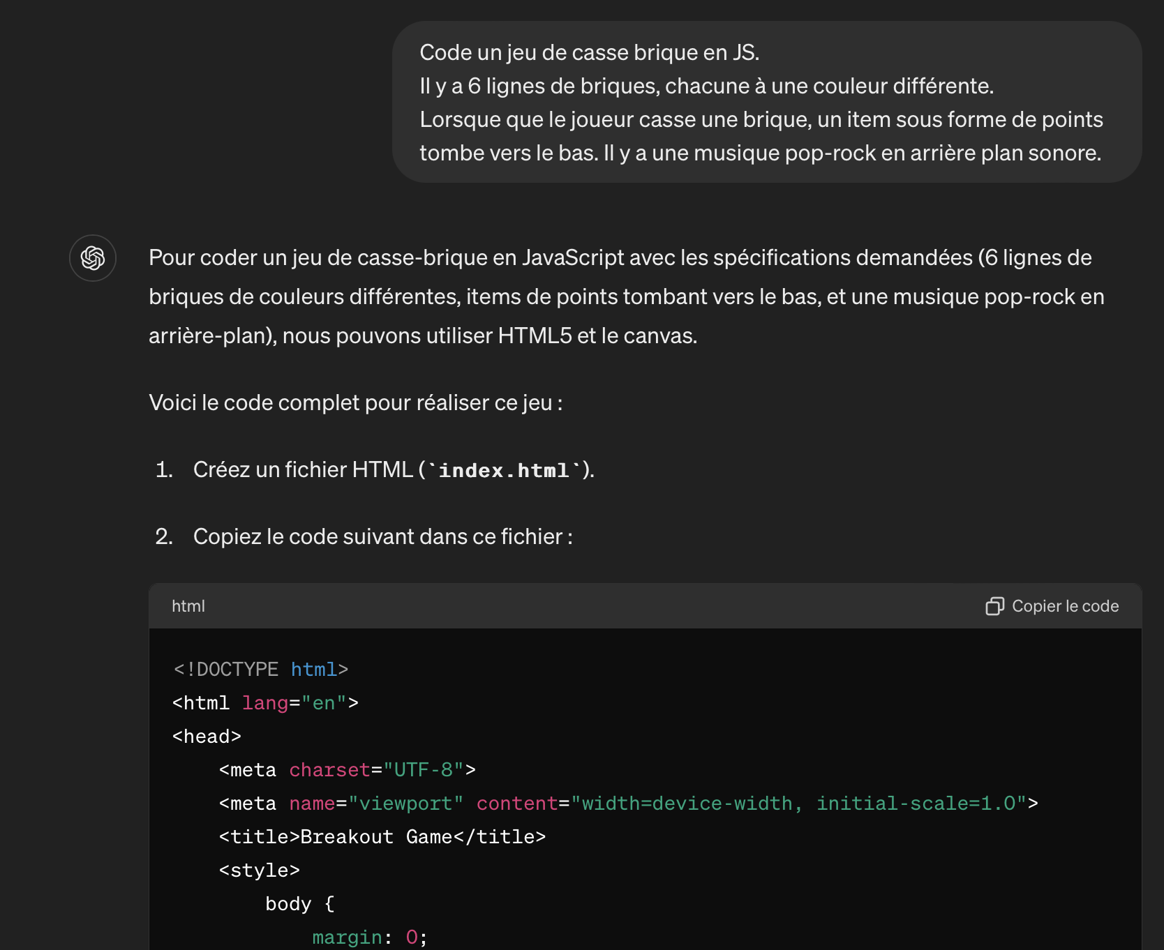Click the '<head>' code line
This screenshot has width=1164, height=950.
tap(207, 737)
